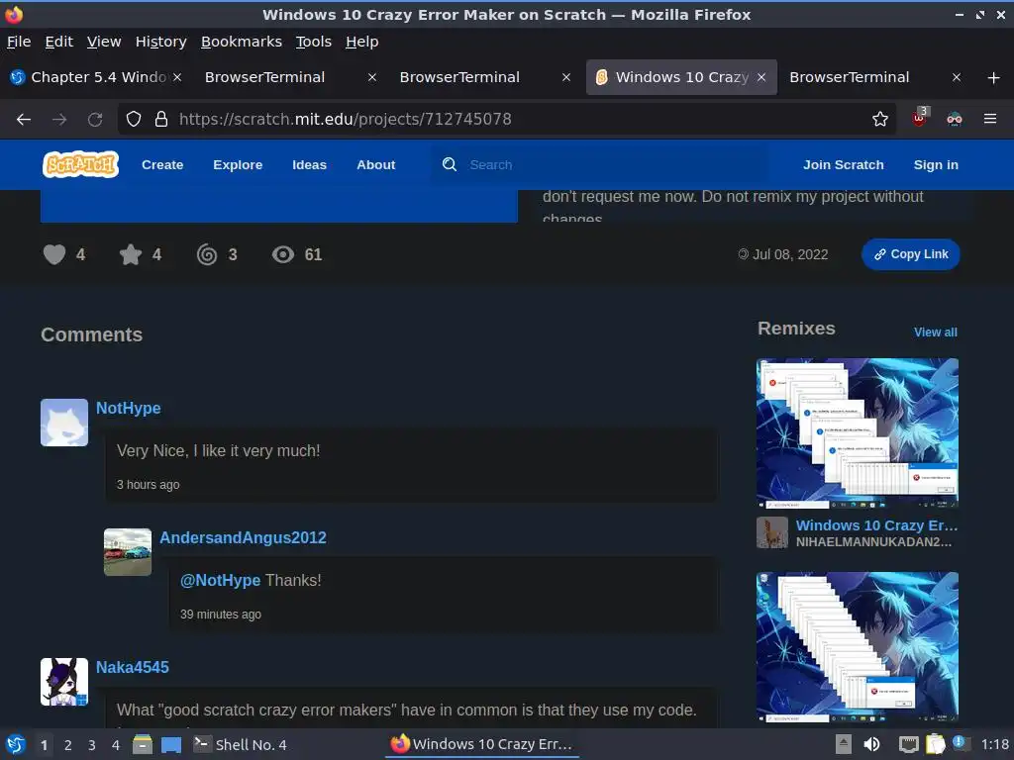Open the second remix thumbnail
This screenshot has width=1014, height=760.
[858, 647]
